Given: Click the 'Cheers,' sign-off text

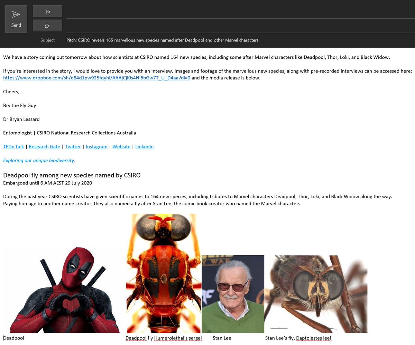Looking at the screenshot, I should [11, 92].
